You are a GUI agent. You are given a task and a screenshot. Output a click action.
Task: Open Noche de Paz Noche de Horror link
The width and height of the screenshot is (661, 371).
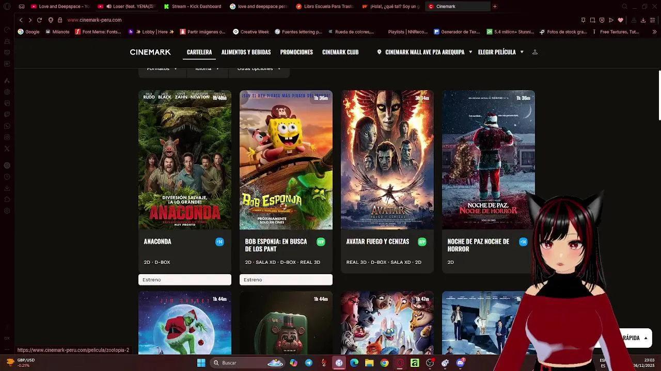(x=478, y=245)
